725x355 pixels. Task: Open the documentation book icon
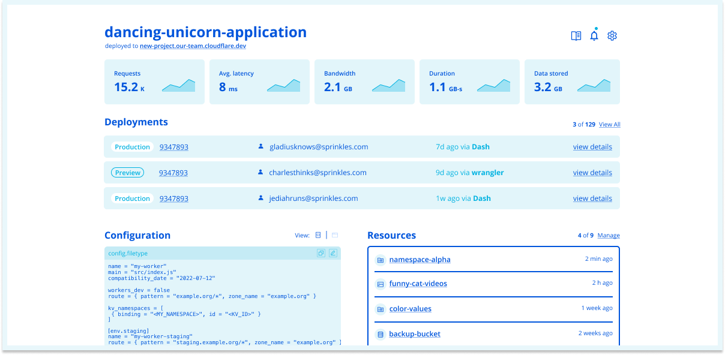pyautogui.click(x=576, y=36)
